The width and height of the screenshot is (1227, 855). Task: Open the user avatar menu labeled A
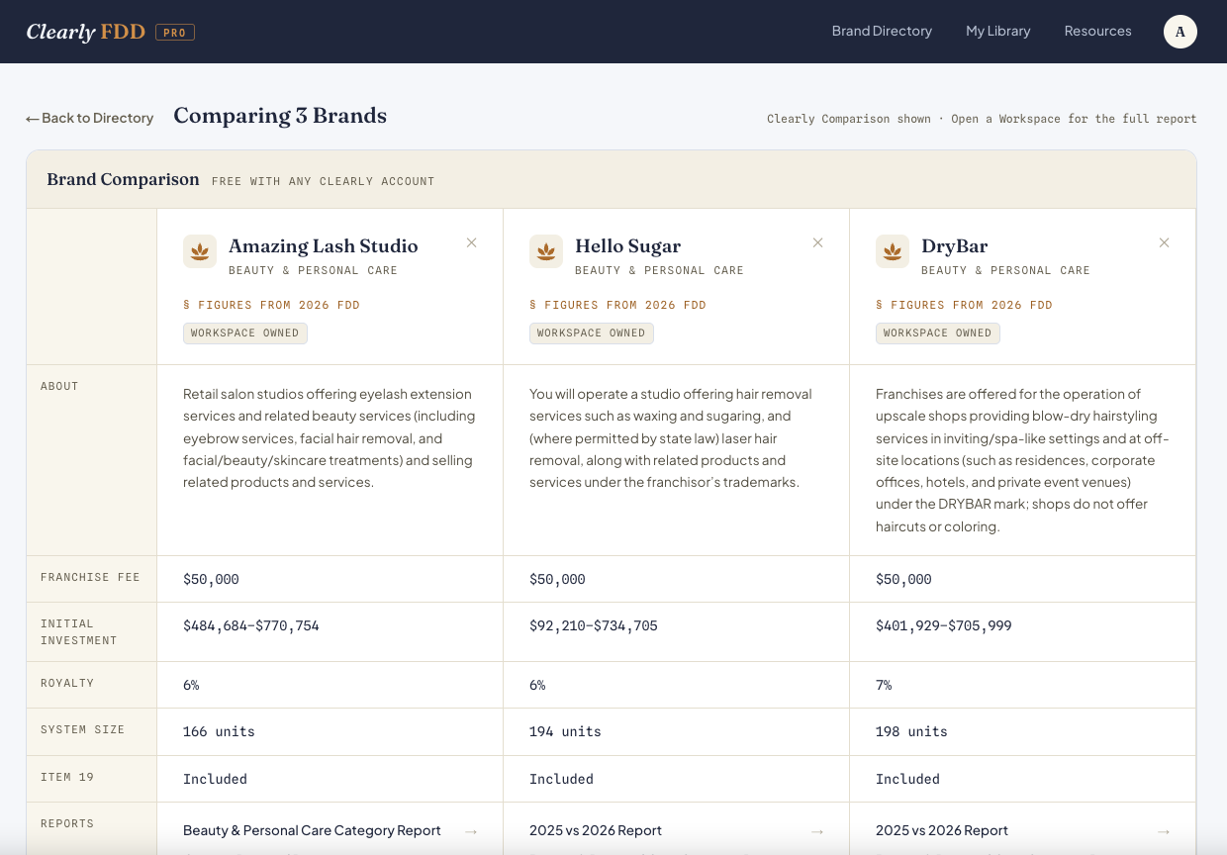(1180, 32)
